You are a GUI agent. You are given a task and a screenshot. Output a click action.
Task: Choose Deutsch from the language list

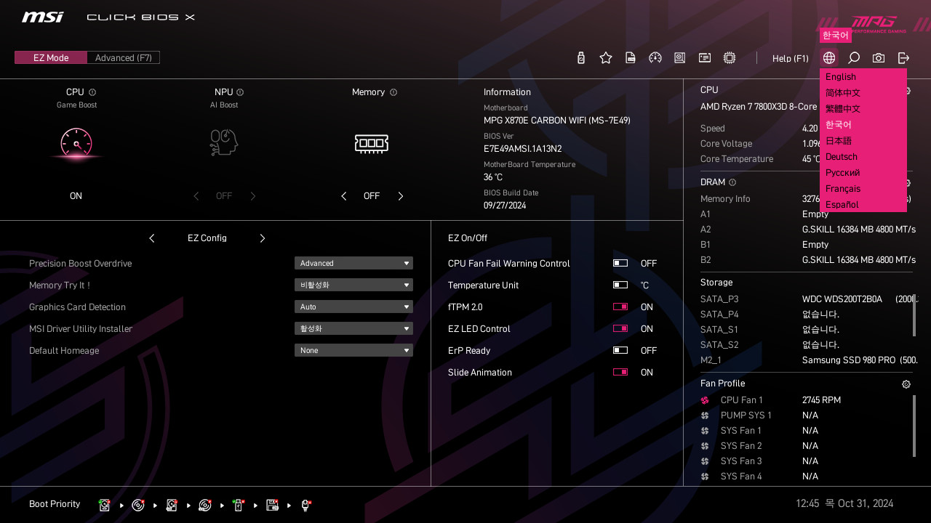pos(863,157)
